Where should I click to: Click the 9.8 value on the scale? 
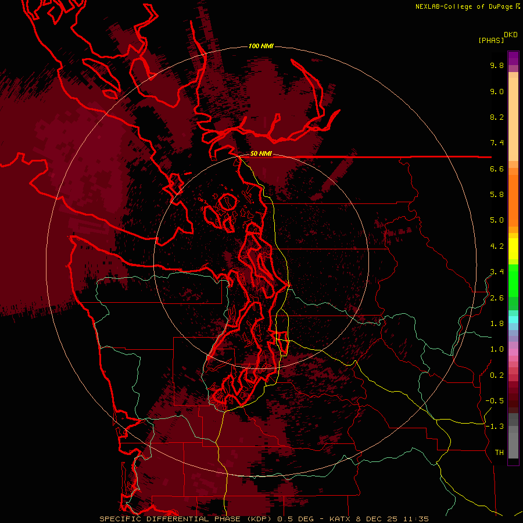click(497, 66)
